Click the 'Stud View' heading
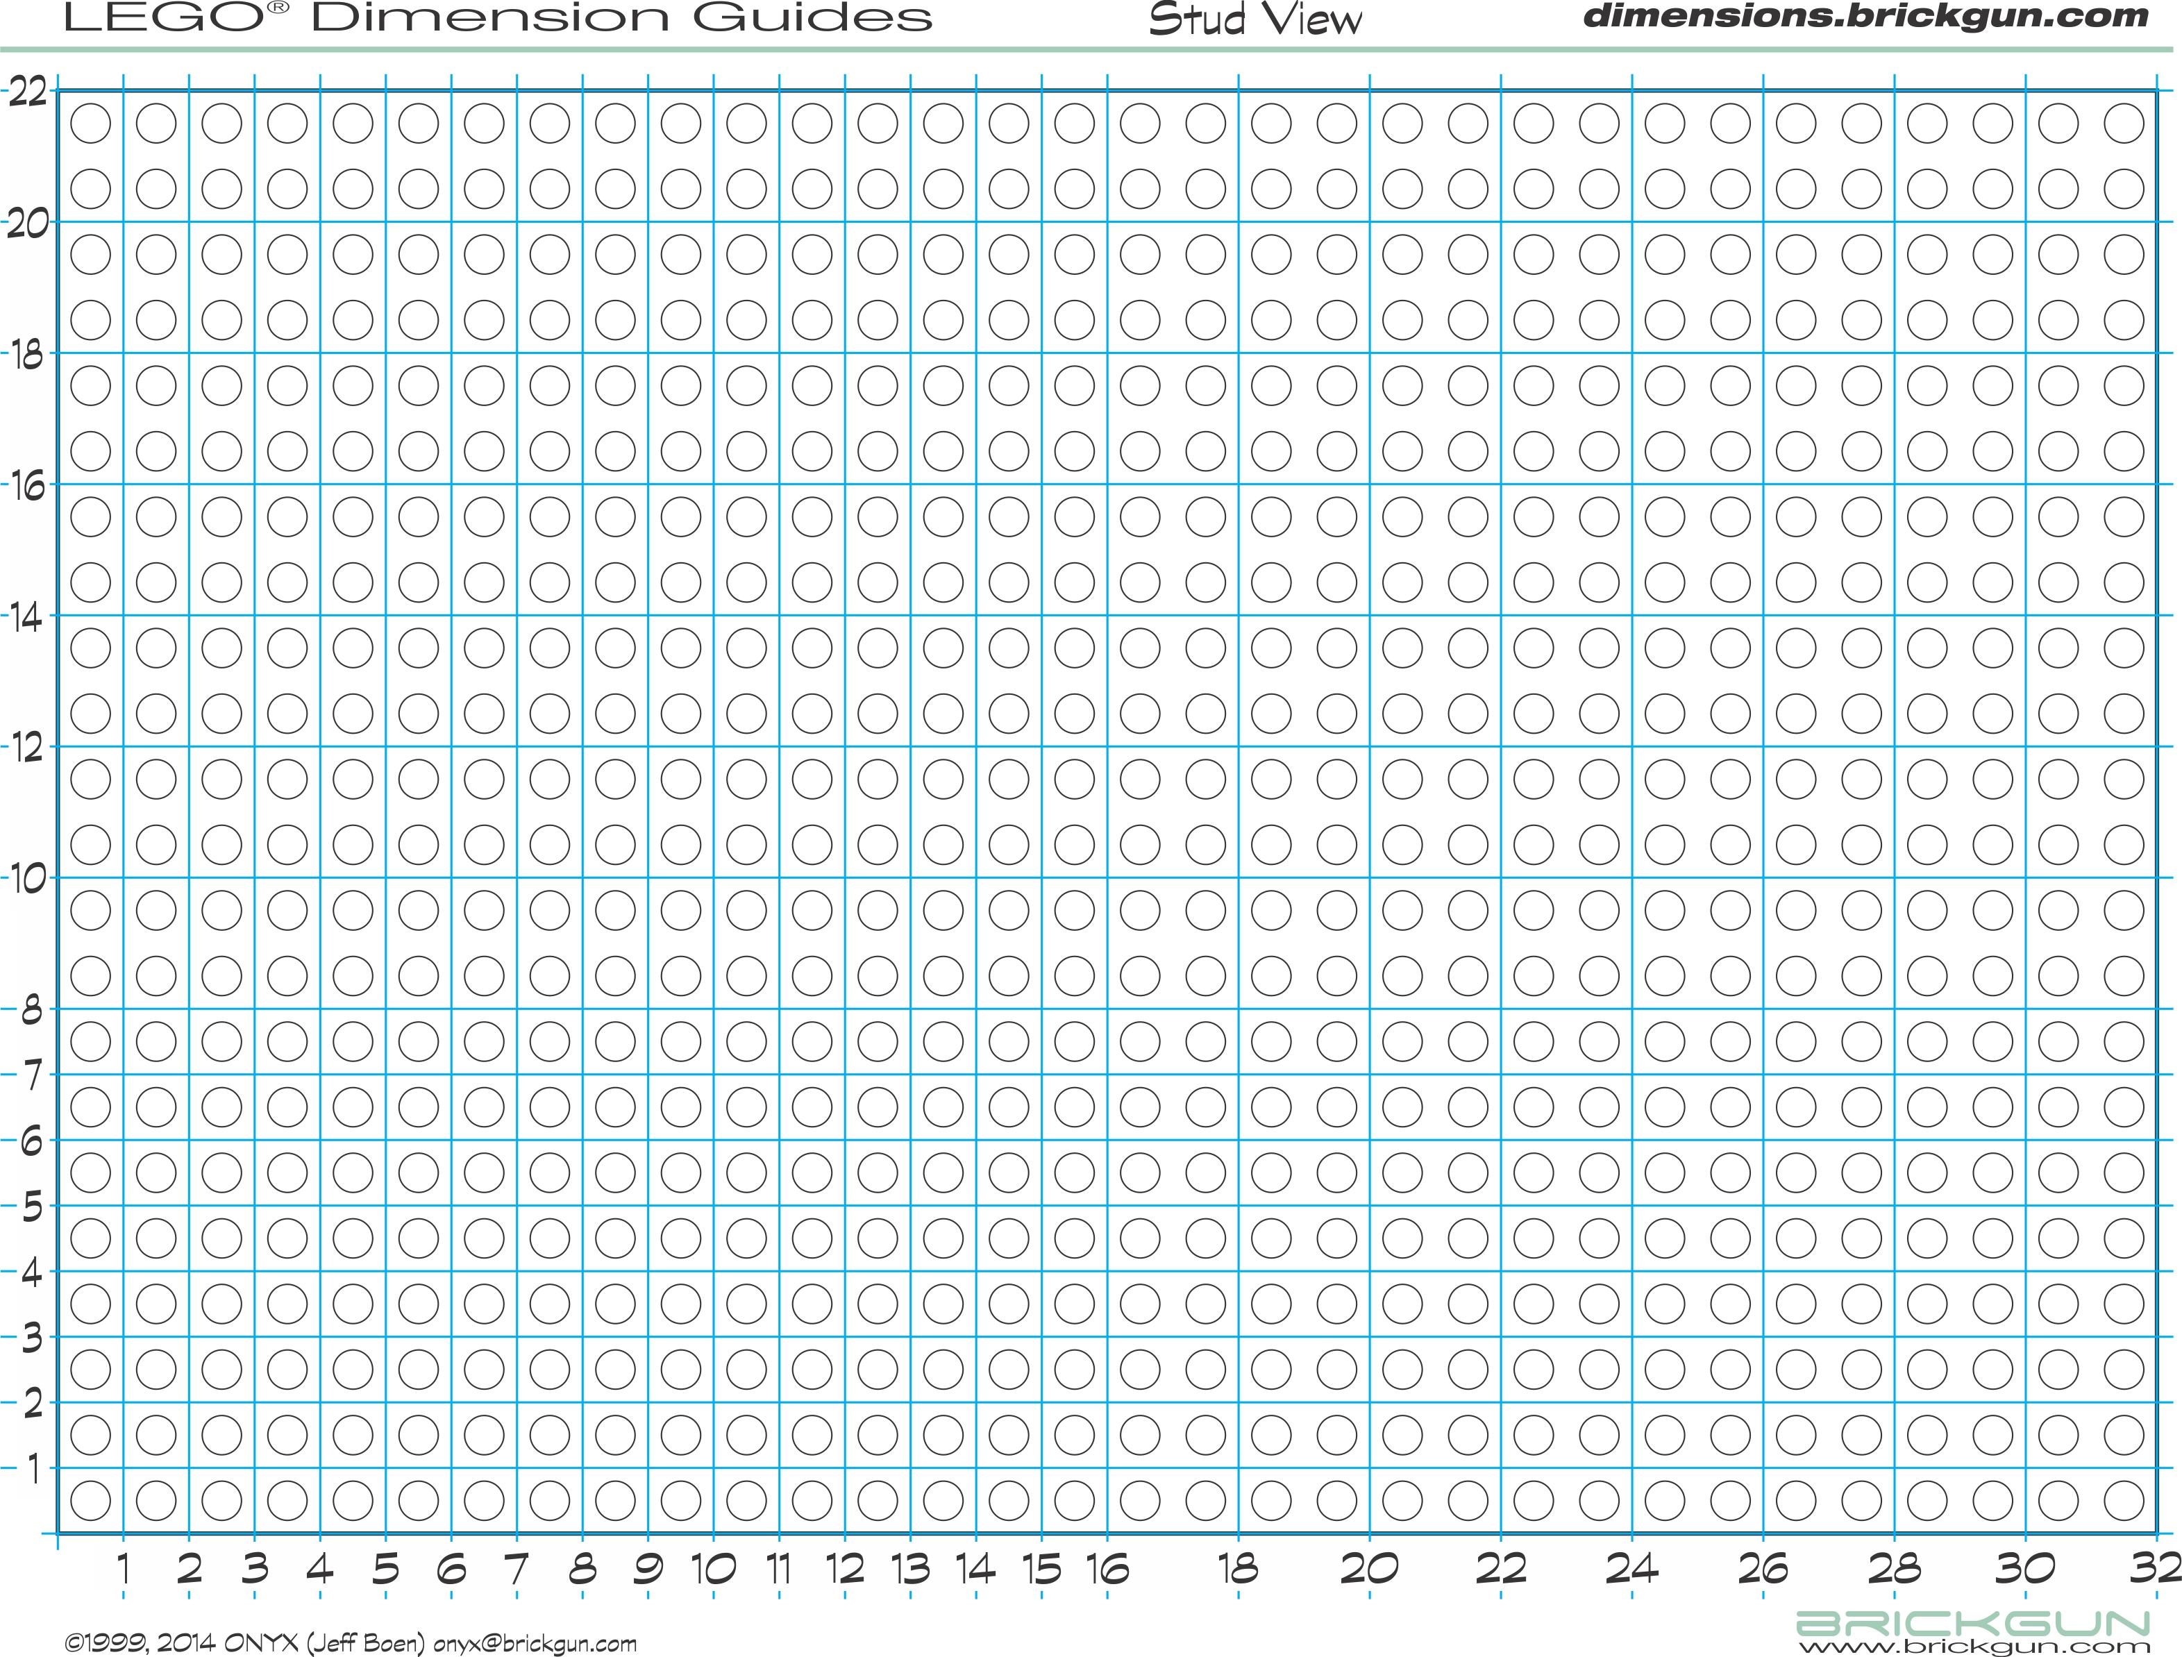The image size is (2182, 1657). (1254, 19)
